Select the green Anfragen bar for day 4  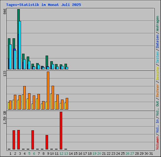tap(23, 62)
